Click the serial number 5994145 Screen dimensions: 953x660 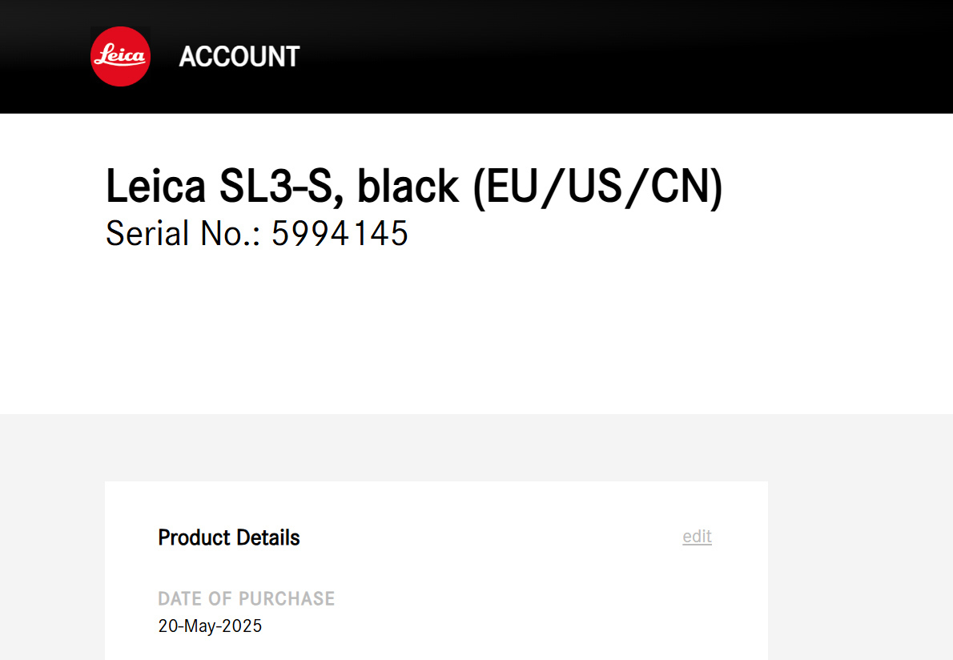(x=340, y=233)
